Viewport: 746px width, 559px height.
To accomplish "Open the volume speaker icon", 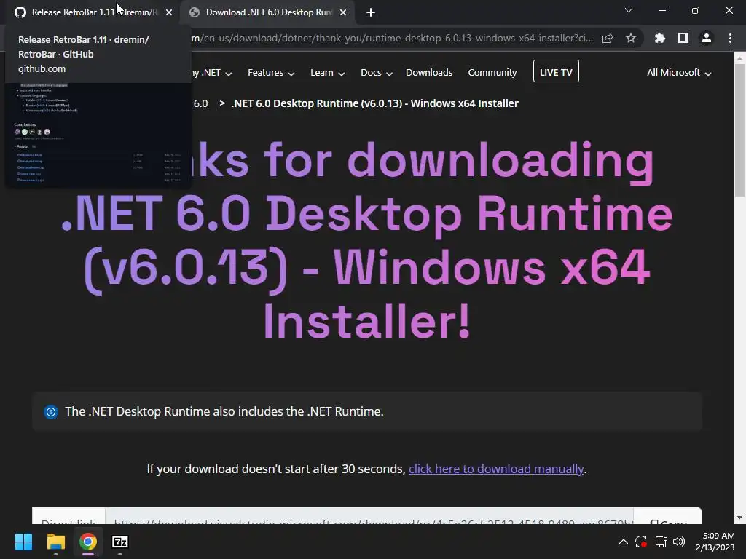I will point(679,542).
